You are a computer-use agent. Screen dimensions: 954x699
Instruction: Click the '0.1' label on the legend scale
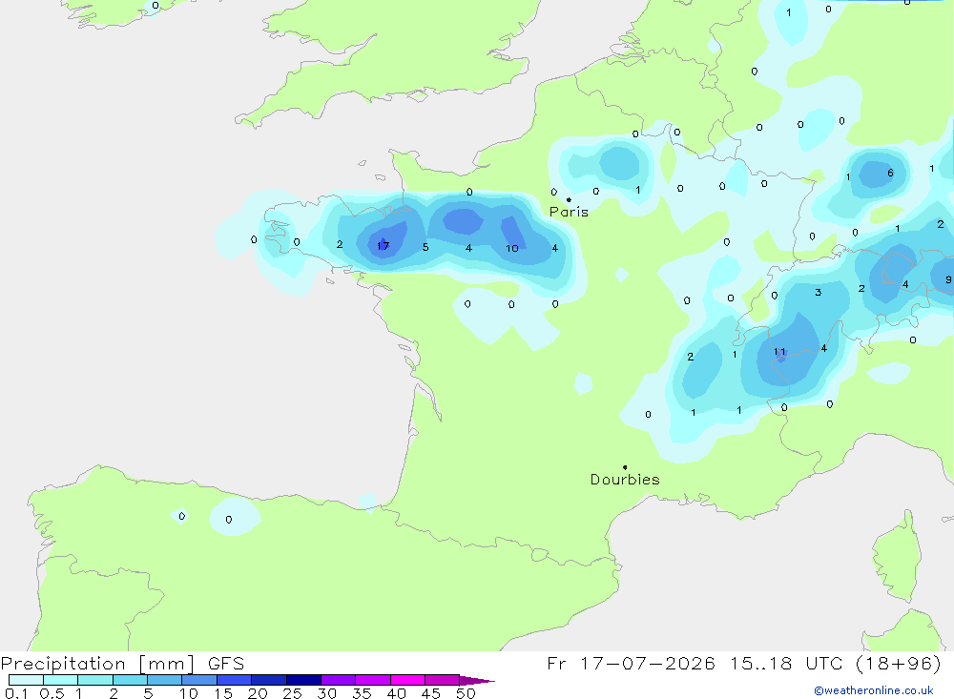point(16,693)
